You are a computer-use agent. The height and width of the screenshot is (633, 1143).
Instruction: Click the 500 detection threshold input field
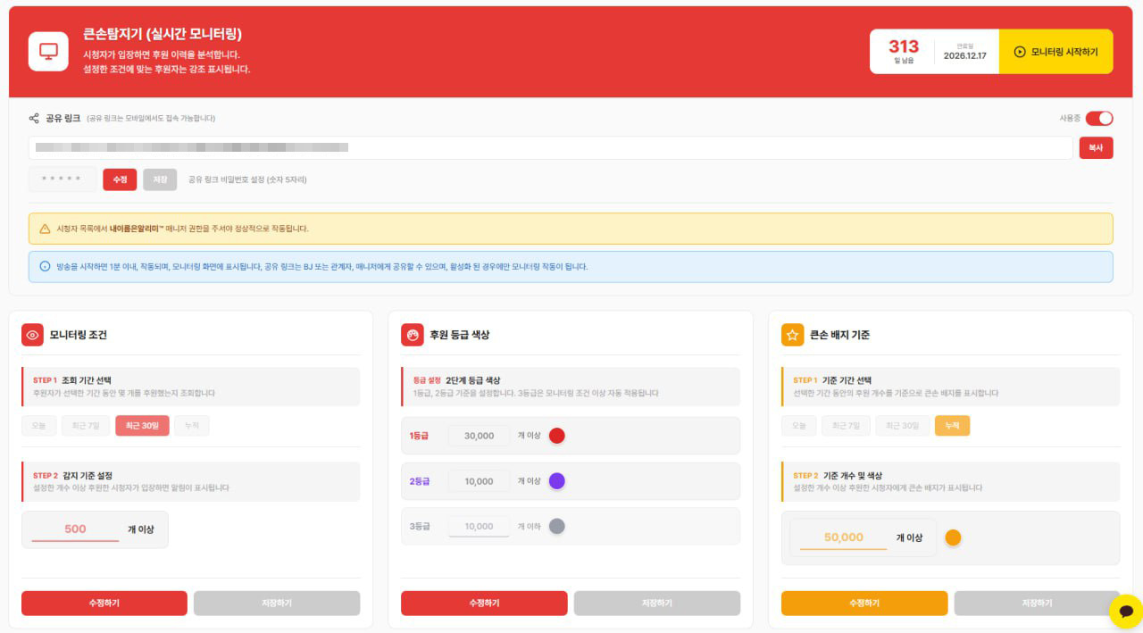tap(75, 529)
